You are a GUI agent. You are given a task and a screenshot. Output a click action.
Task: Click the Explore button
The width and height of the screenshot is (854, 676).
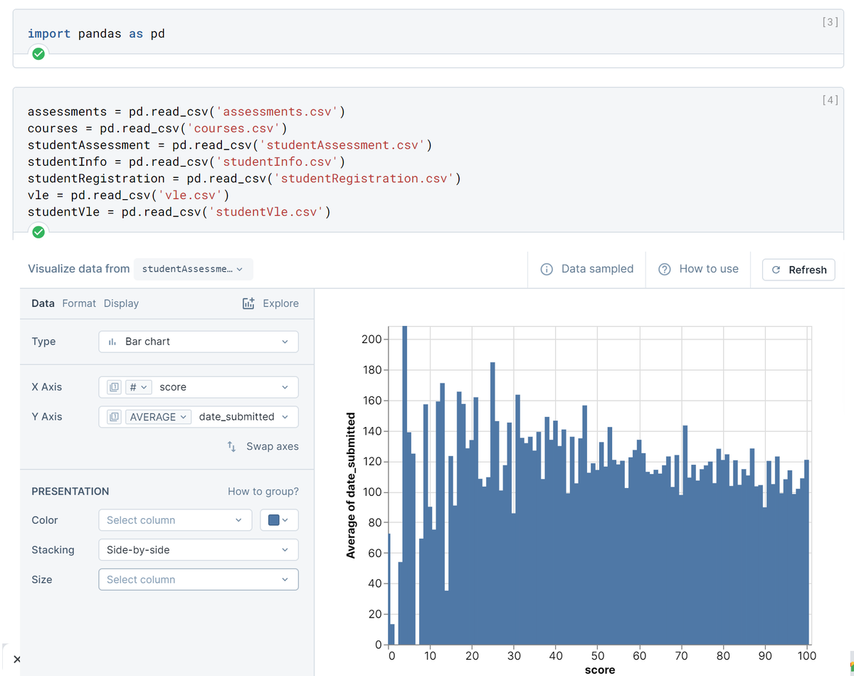click(270, 304)
